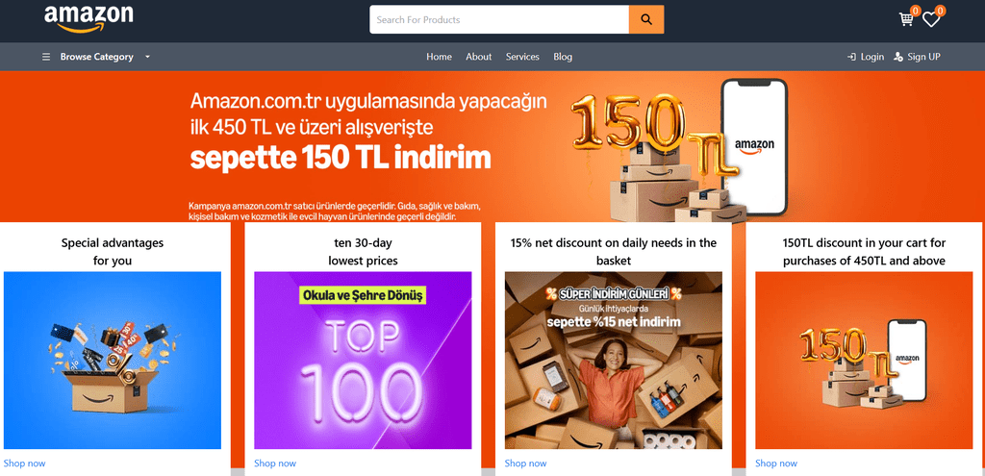
Task: Click the Login arrow icon
Action: (x=852, y=57)
